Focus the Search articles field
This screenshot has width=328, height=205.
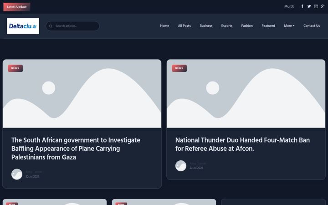click(72, 26)
